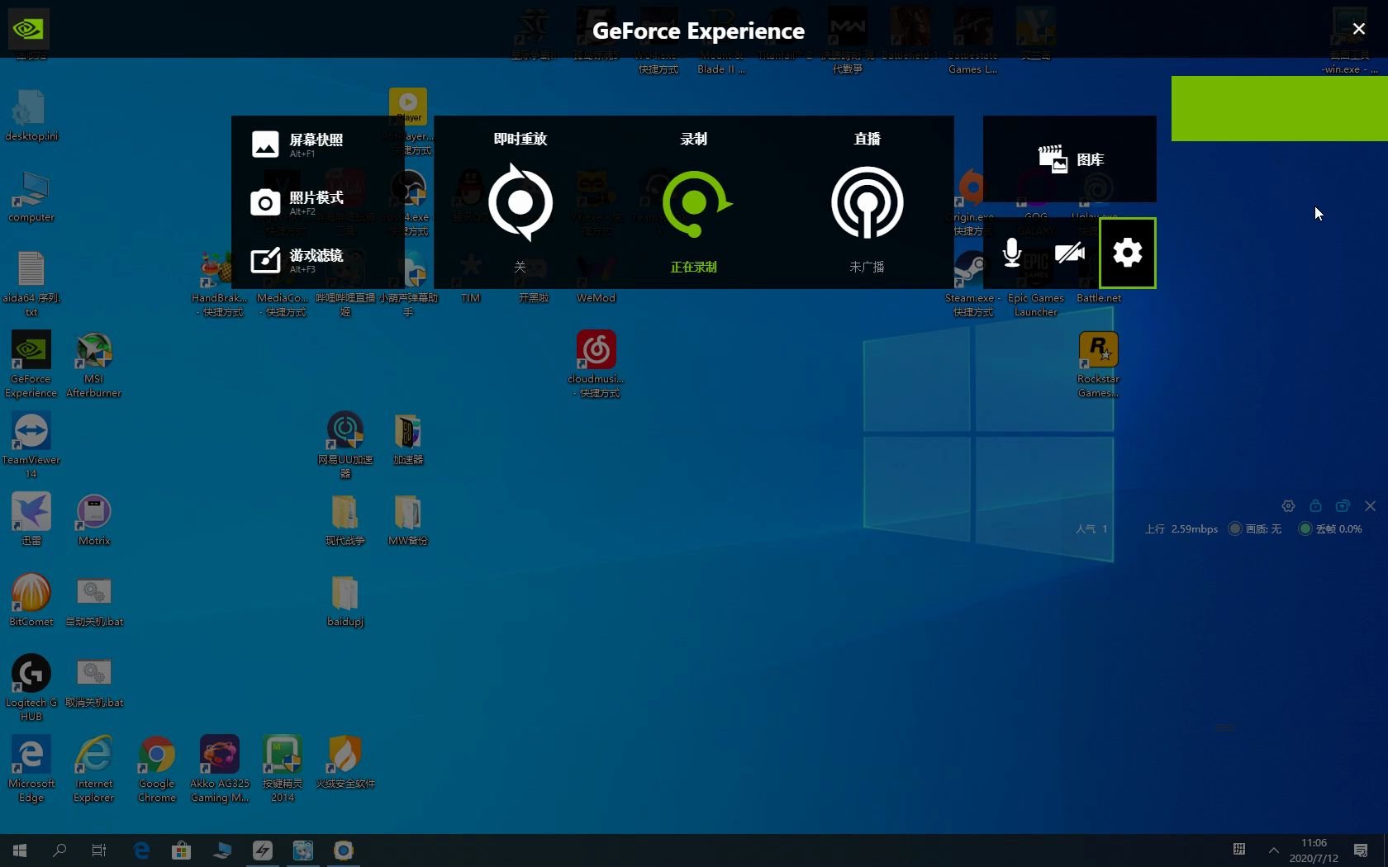Click the 画质 quality indicator
This screenshot has height=867, width=1388.
tap(1255, 528)
